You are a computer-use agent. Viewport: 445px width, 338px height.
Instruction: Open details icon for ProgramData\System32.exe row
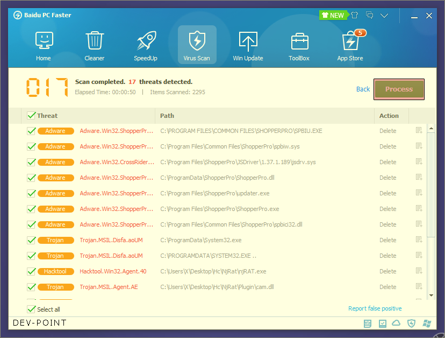pyautogui.click(x=419, y=240)
